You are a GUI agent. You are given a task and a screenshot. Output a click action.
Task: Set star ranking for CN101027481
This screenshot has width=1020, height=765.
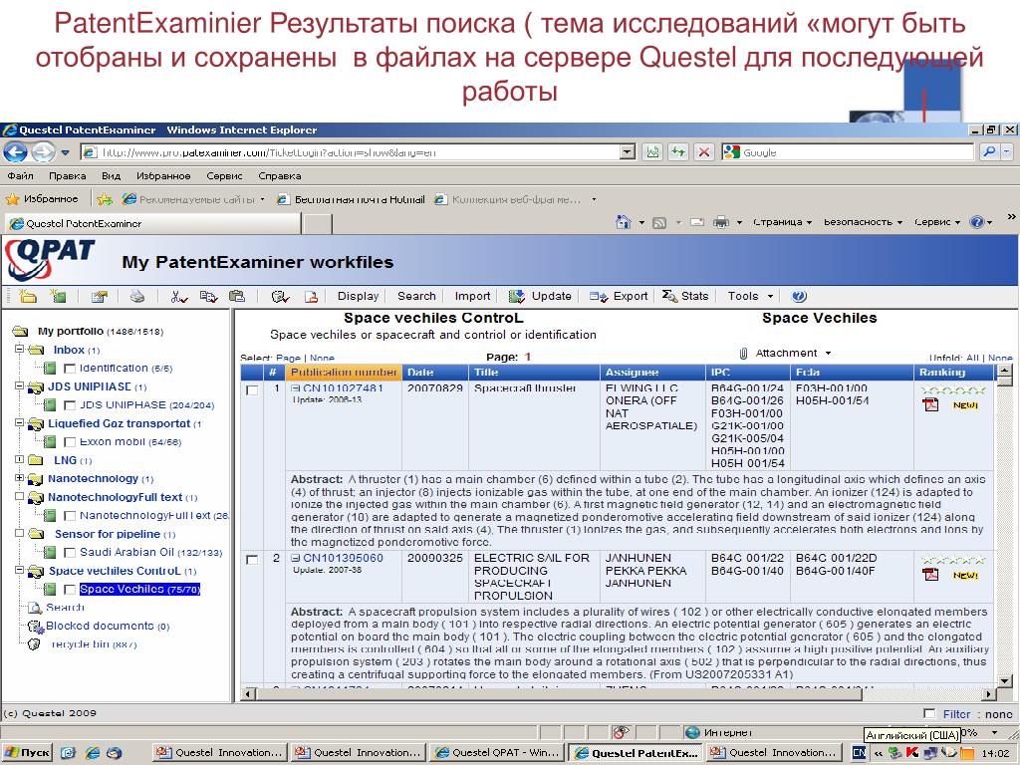point(953,390)
